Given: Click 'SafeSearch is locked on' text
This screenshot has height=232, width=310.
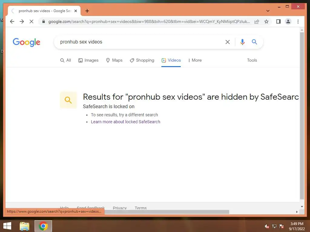Looking at the screenshot, I should (x=109, y=107).
